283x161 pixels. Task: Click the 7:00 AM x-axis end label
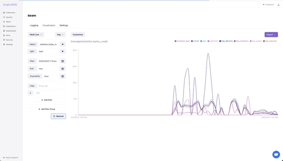click(270, 117)
